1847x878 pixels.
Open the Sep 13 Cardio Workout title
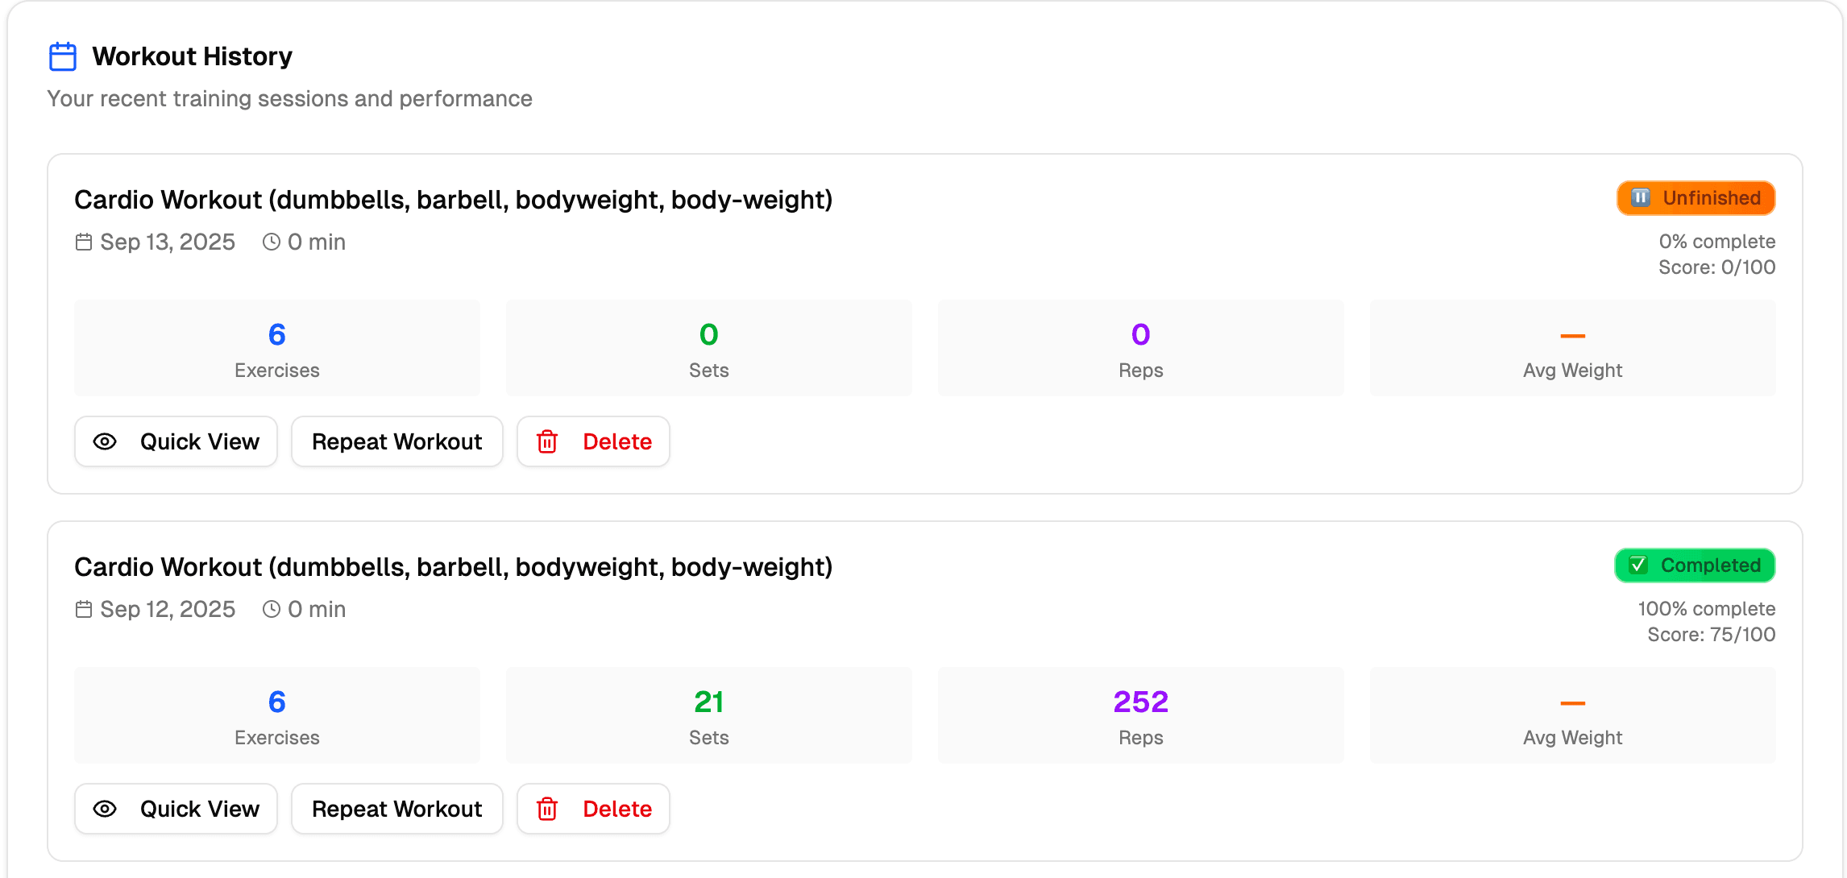tap(453, 200)
